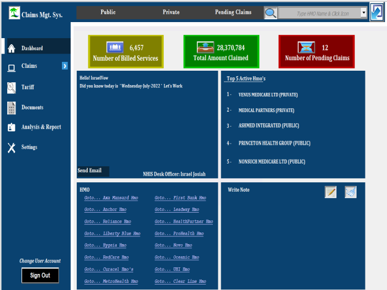
Task: Click the blue arrow icon top right
Action: click(x=376, y=12)
